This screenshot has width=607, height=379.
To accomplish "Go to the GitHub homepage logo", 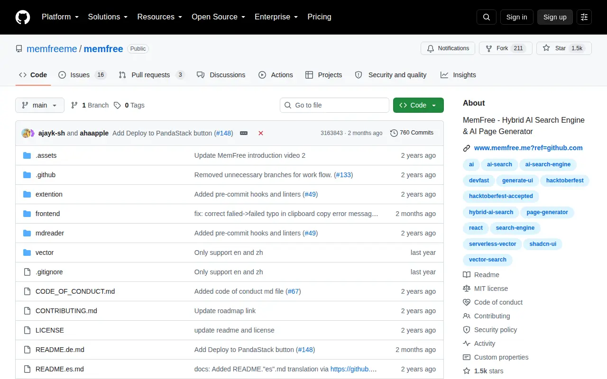I will 23,17.
